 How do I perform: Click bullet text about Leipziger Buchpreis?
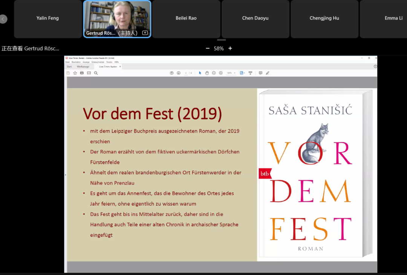pos(165,136)
